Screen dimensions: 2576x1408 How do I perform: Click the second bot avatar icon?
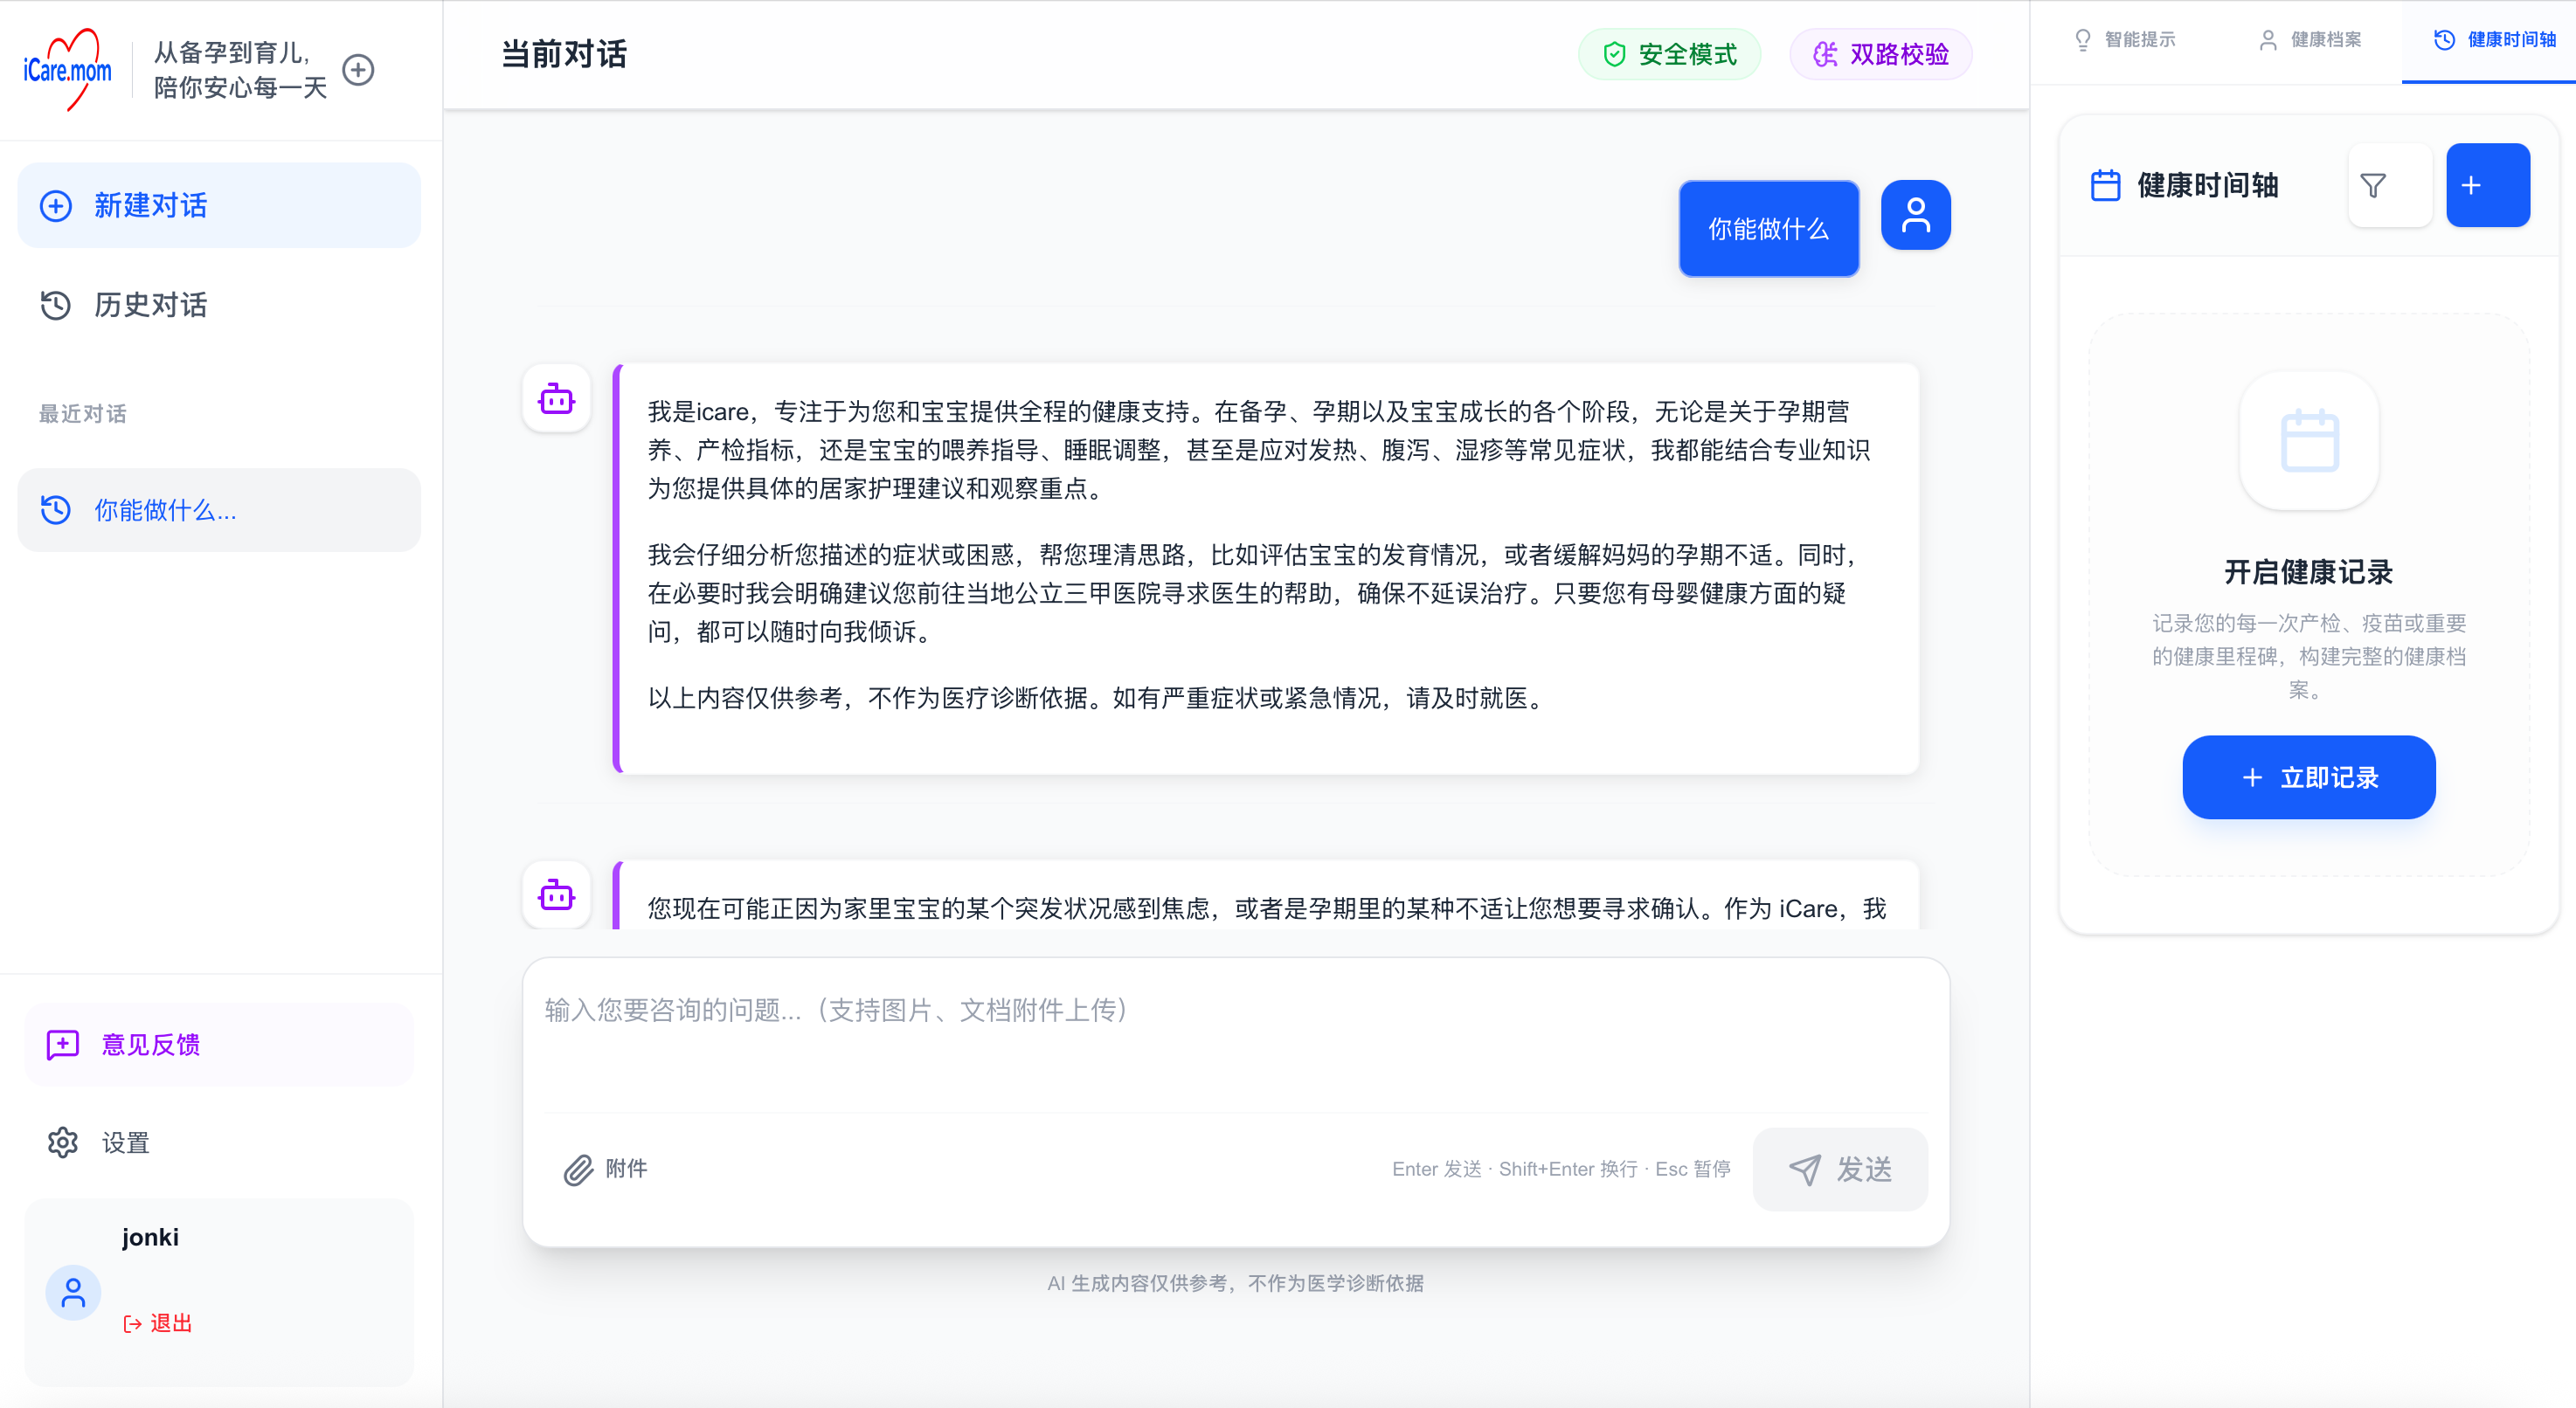tap(556, 894)
